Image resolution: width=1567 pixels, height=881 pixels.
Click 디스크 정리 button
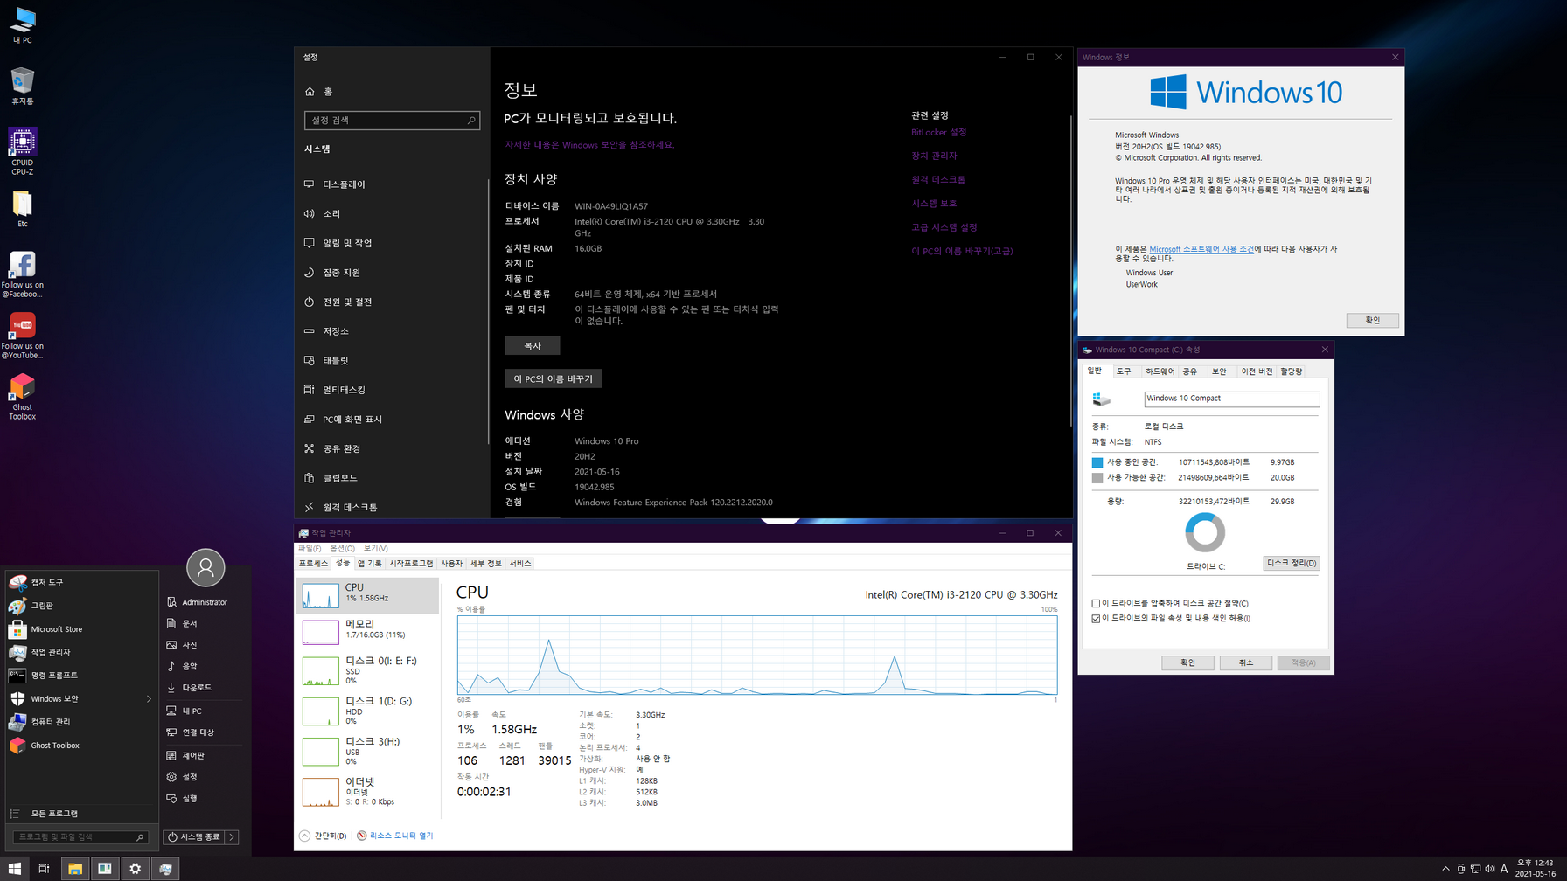click(1292, 563)
